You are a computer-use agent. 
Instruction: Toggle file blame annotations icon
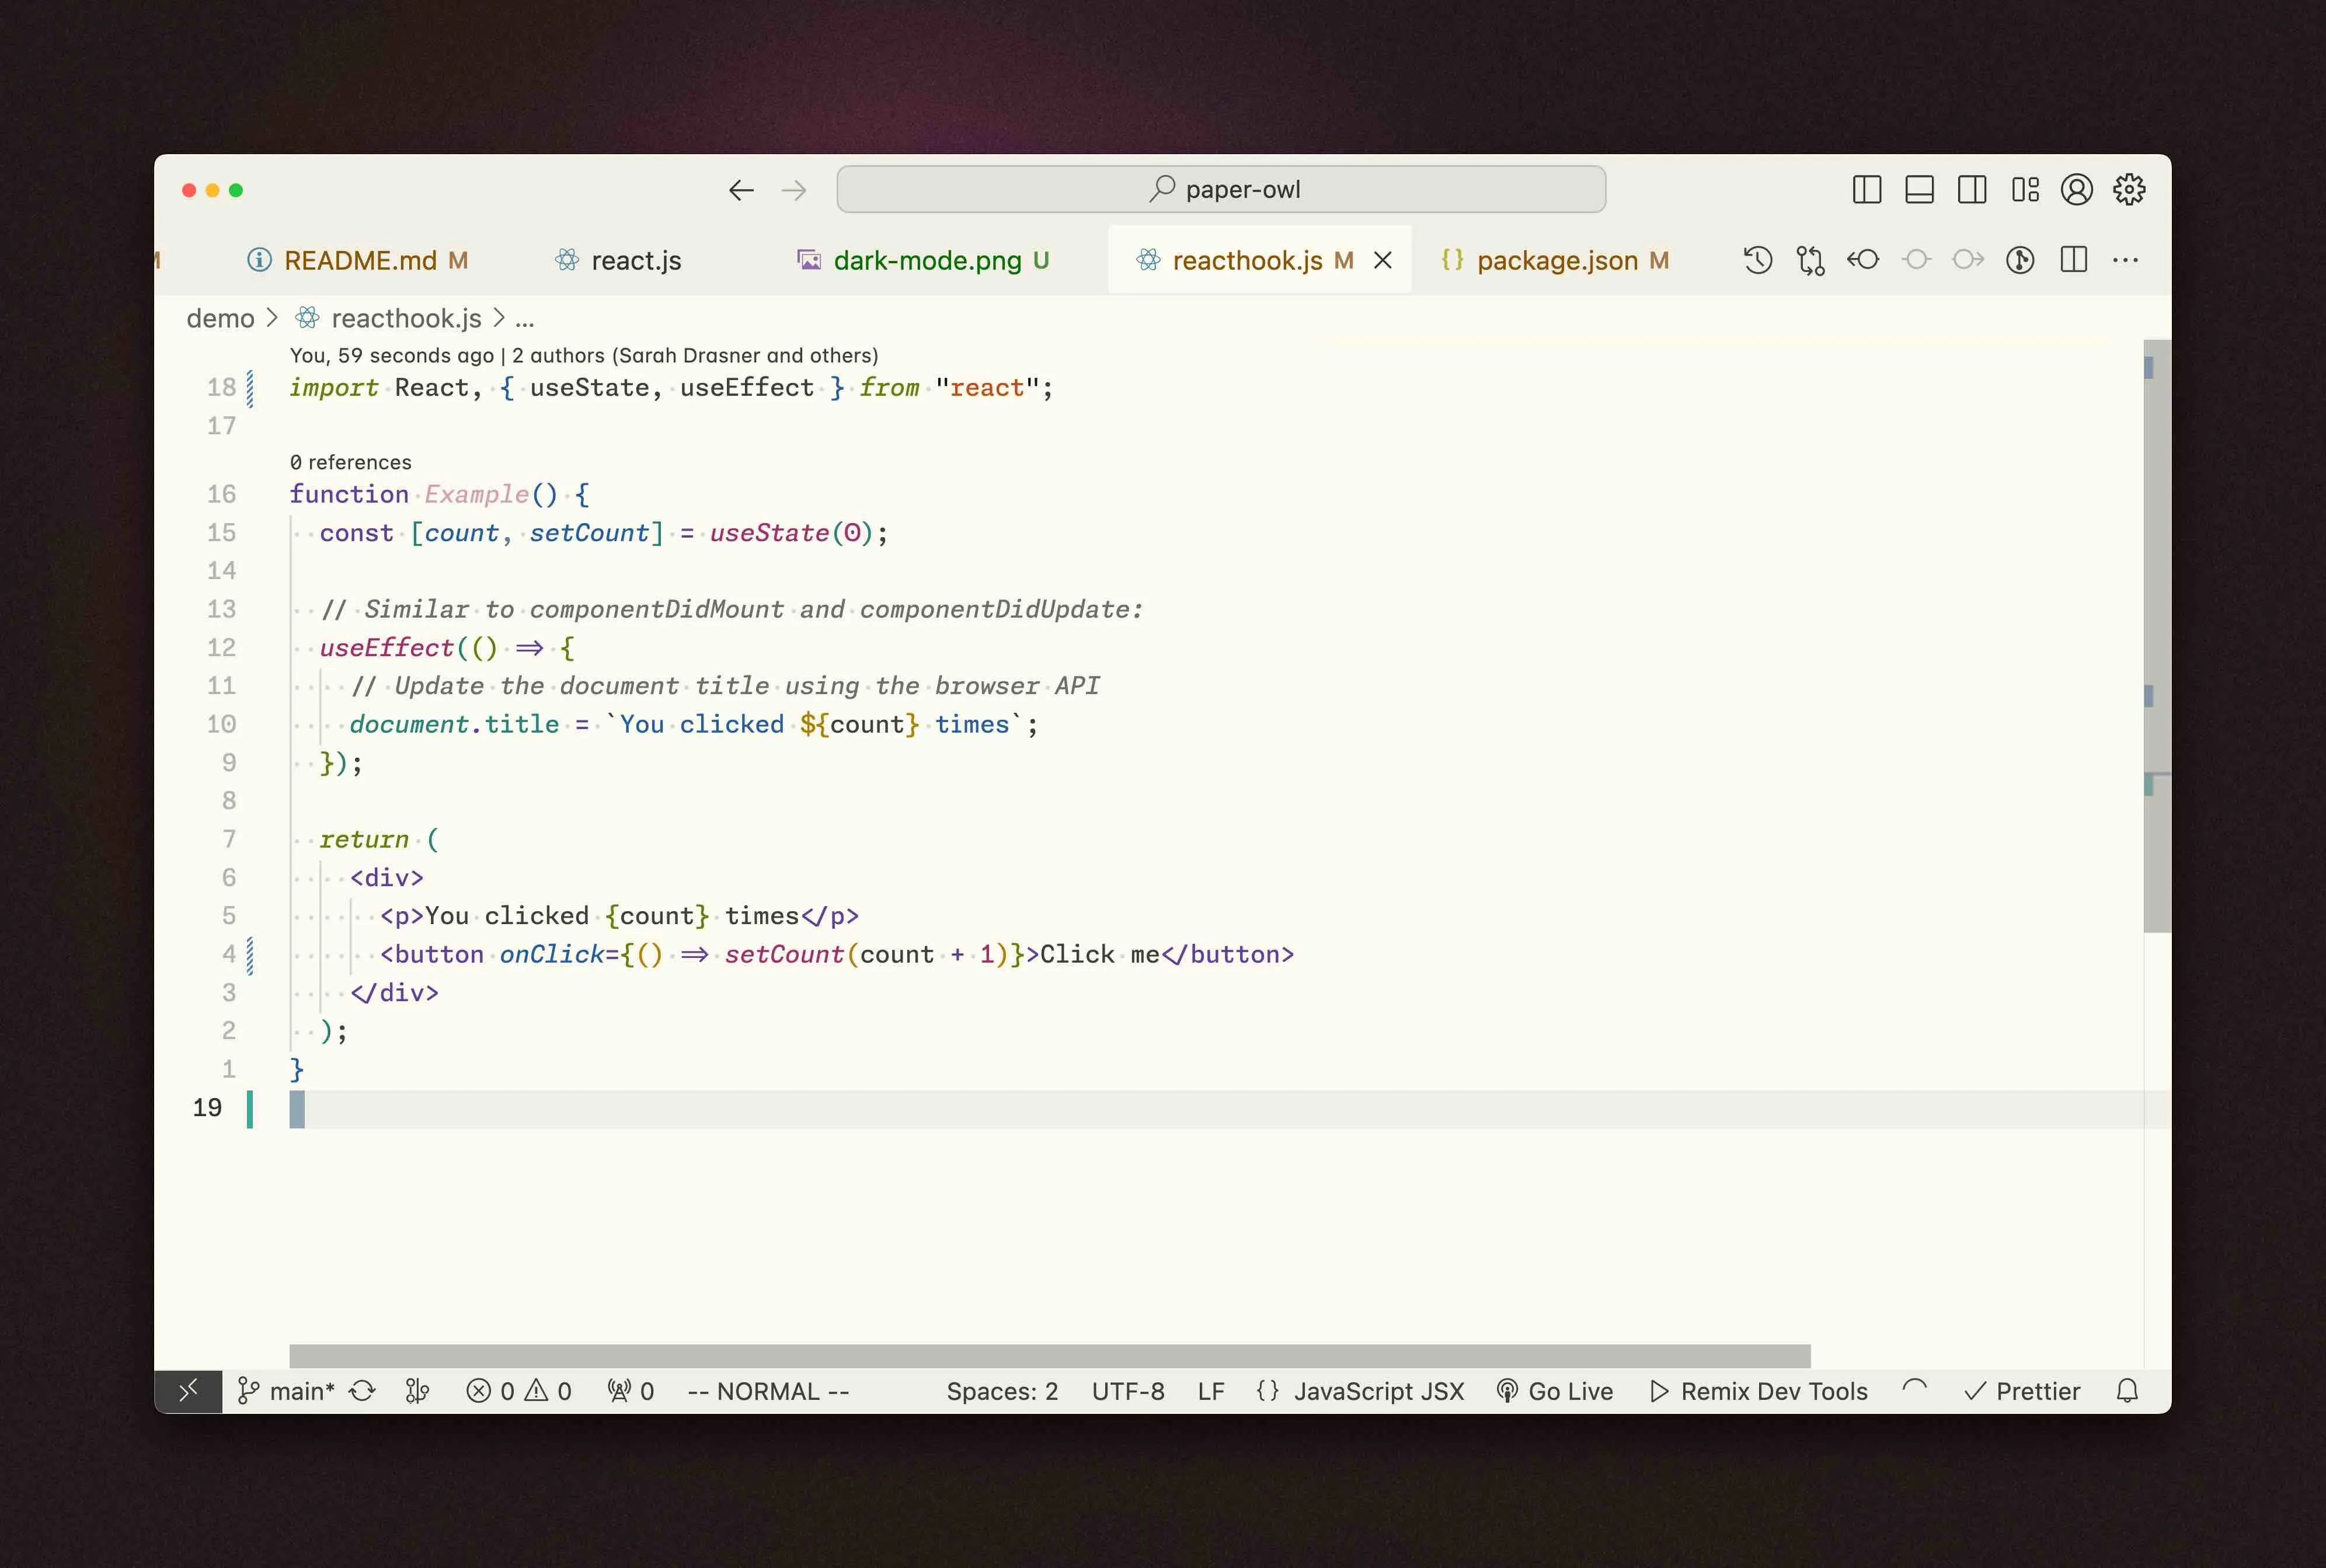(2020, 260)
